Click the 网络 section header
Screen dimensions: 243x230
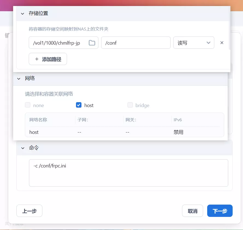click(121, 78)
